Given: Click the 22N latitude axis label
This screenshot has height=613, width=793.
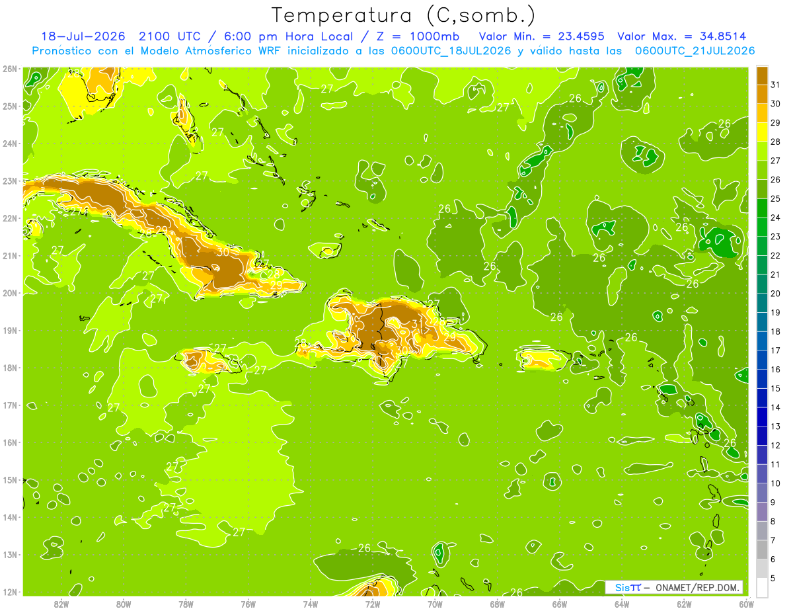Looking at the screenshot, I should (x=9, y=218).
